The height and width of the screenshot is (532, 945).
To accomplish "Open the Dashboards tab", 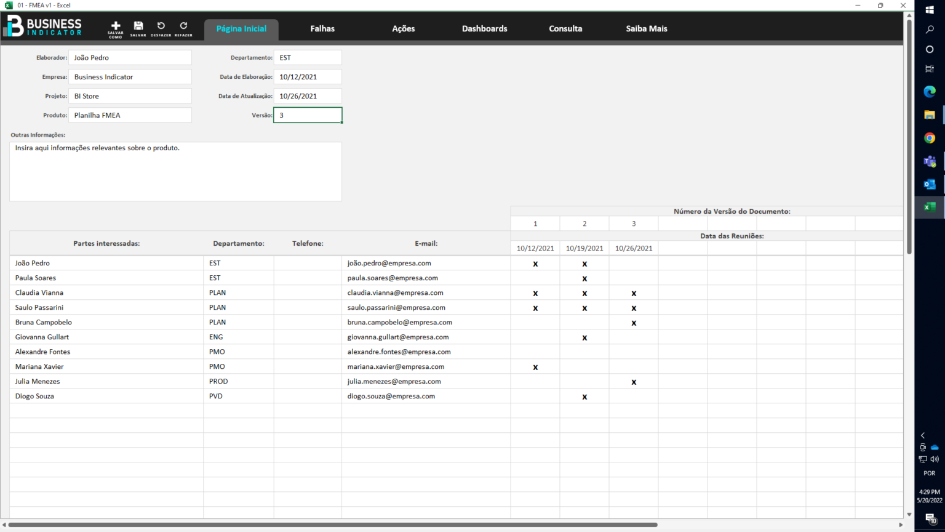I will [x=484, y=29].
